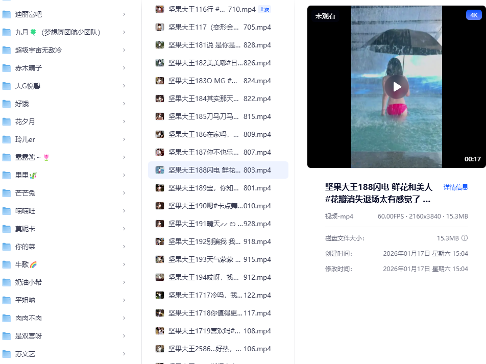This screenshot has width=486, height=364.
Task: Select the 奶油小希 folder
Action: coord(64,282)
